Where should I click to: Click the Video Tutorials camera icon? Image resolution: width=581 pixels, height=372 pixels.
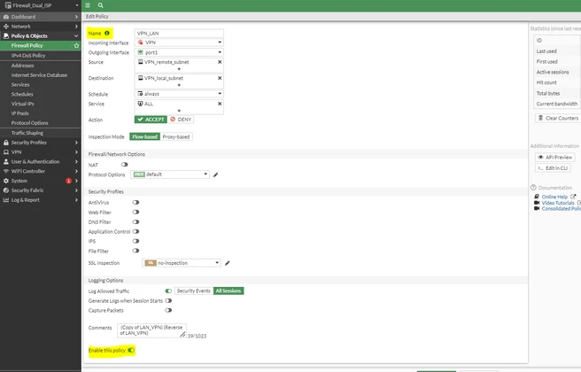tap(537, 203)
